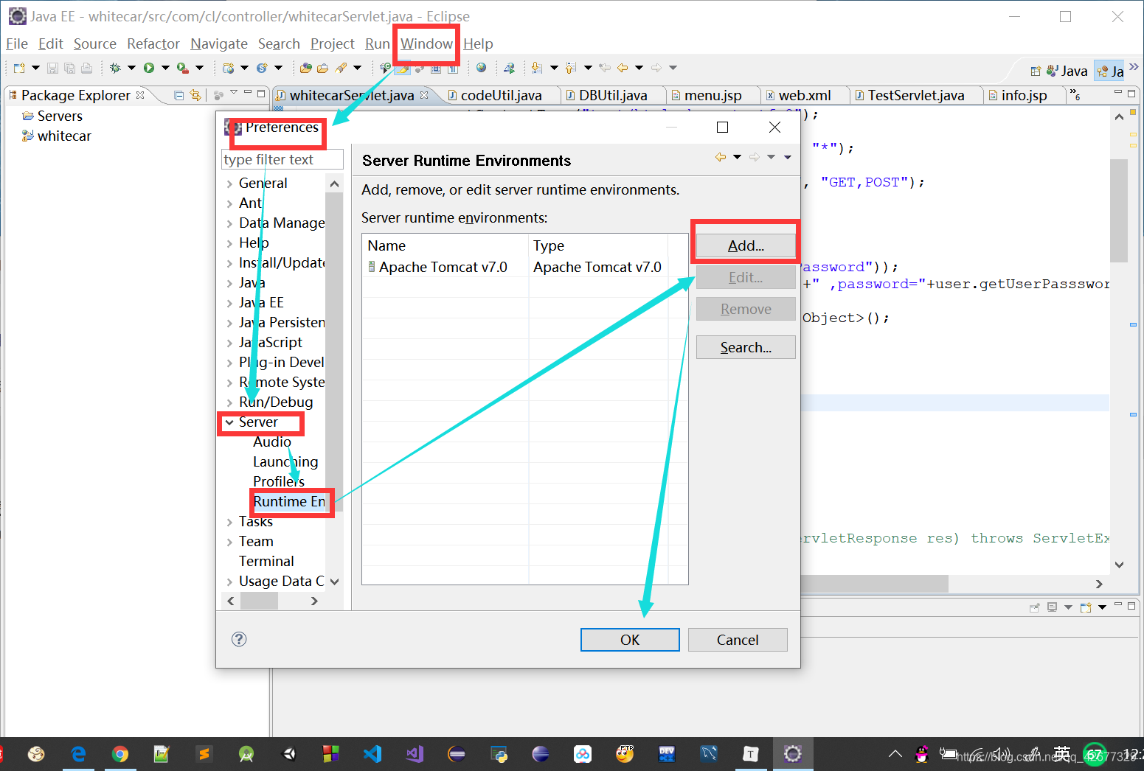Click the Save All toolbar icon
This screenshot has height=771, width=1144.
click(x=69, y=68)
